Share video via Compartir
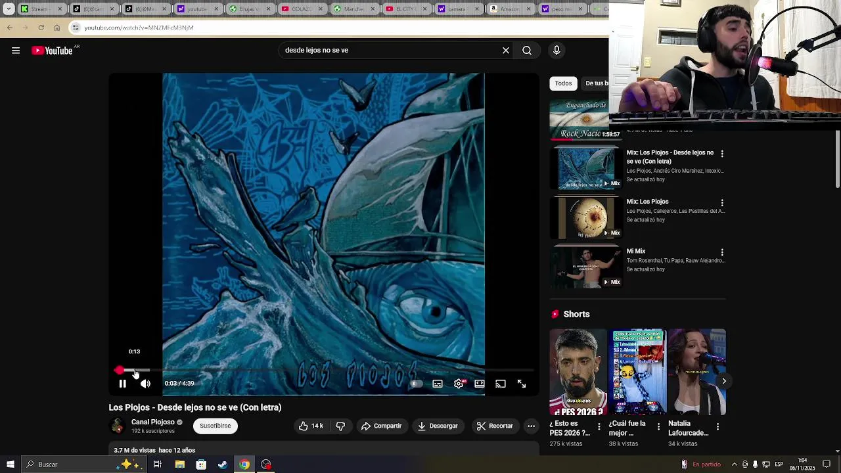This screenshot has height=473, width=841. (382, 426)
